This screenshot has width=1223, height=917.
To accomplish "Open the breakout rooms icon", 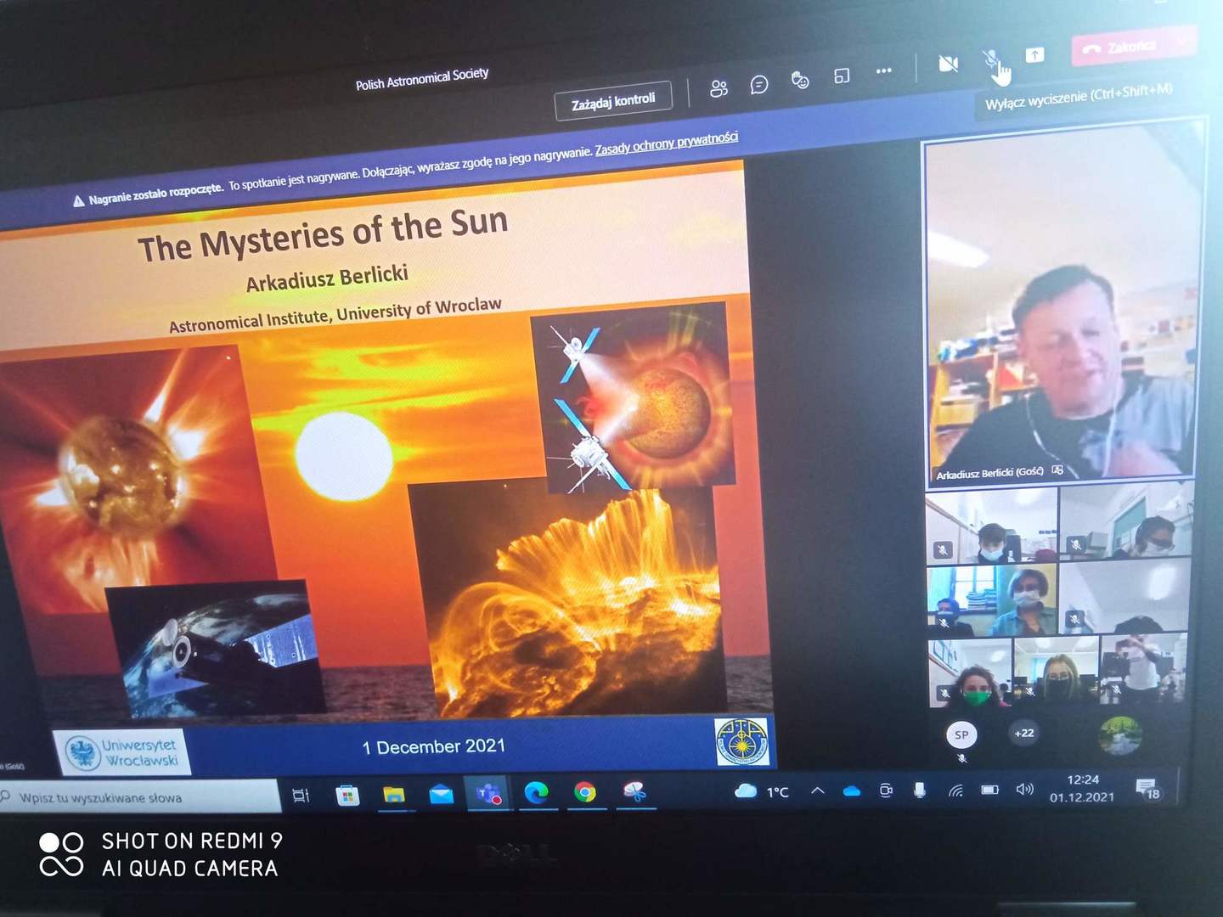I will (842, 76).
